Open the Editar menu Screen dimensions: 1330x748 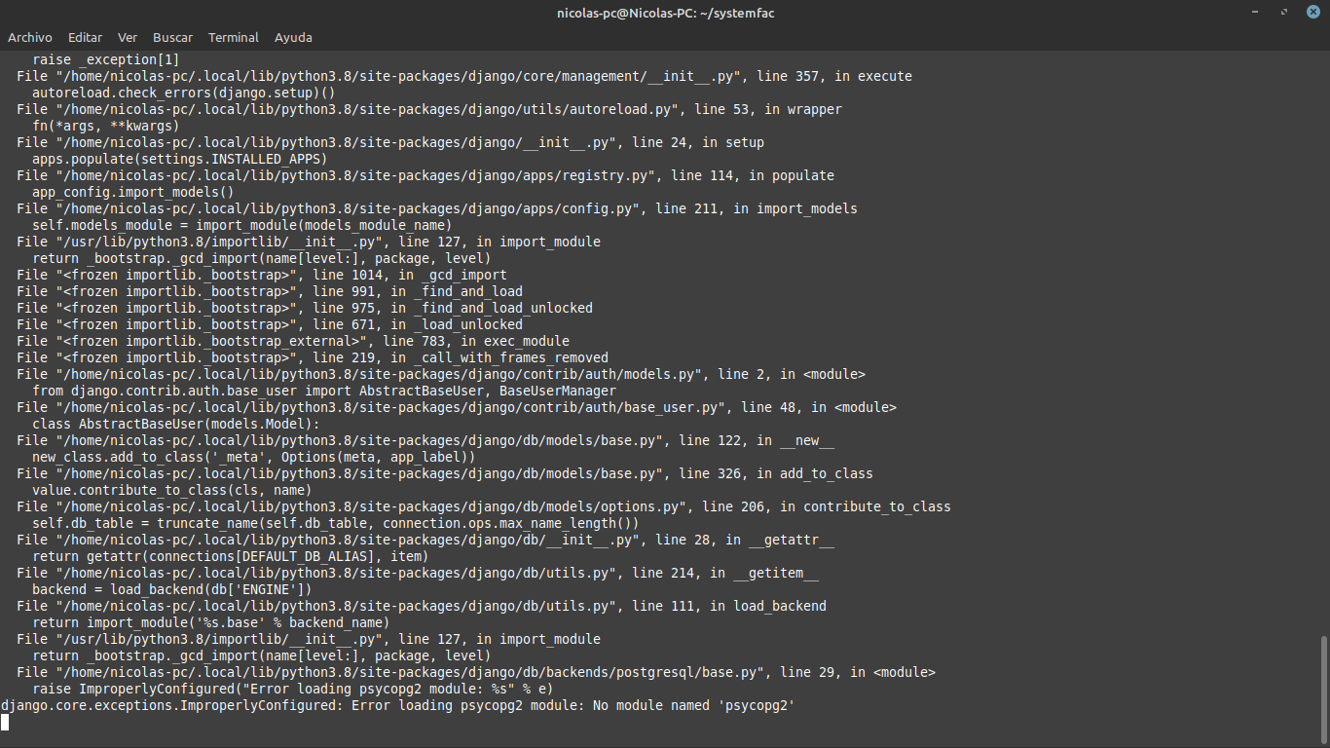[85, 37]
